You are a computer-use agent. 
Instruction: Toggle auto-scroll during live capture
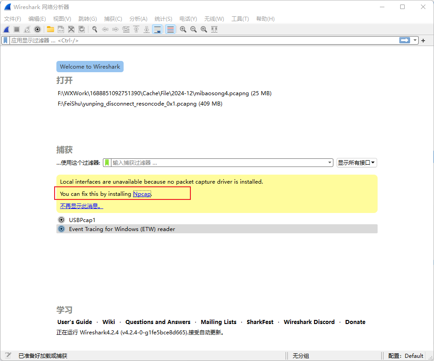(157, 29)
